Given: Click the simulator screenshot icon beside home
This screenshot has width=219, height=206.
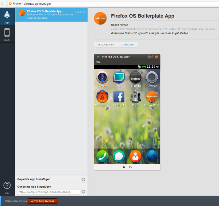Looking at the screenshot, I should (x=130, y=167).
